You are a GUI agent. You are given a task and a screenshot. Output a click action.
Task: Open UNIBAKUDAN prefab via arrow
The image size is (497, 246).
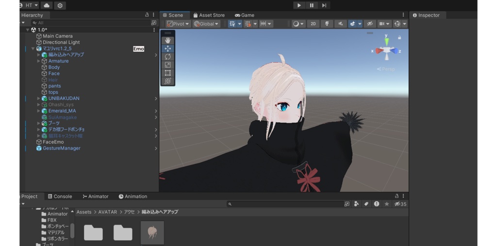coord(156,98)
